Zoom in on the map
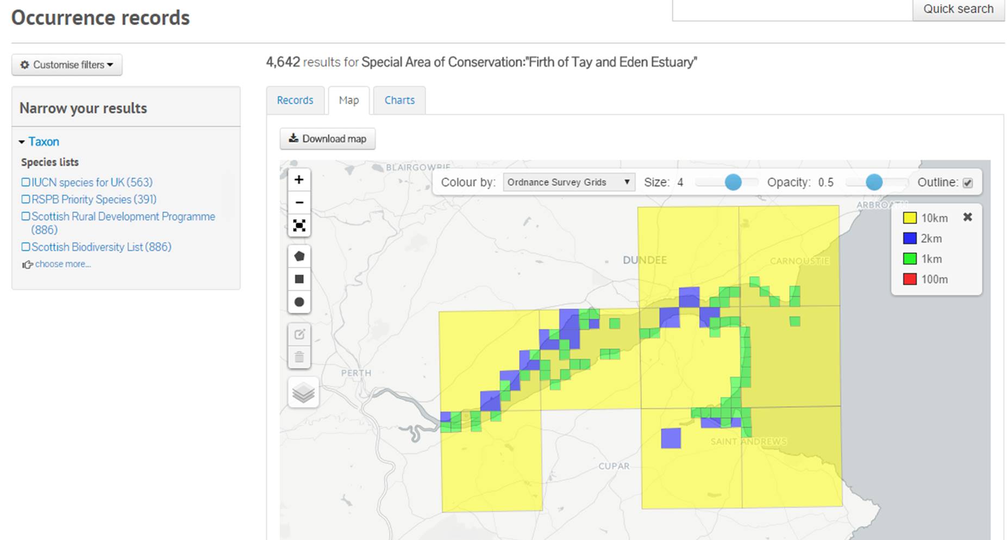The width and height of the screenshot is (1007, 540). tap(299, 180)
